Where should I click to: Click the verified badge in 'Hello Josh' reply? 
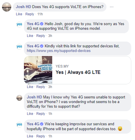pos(42,24)
